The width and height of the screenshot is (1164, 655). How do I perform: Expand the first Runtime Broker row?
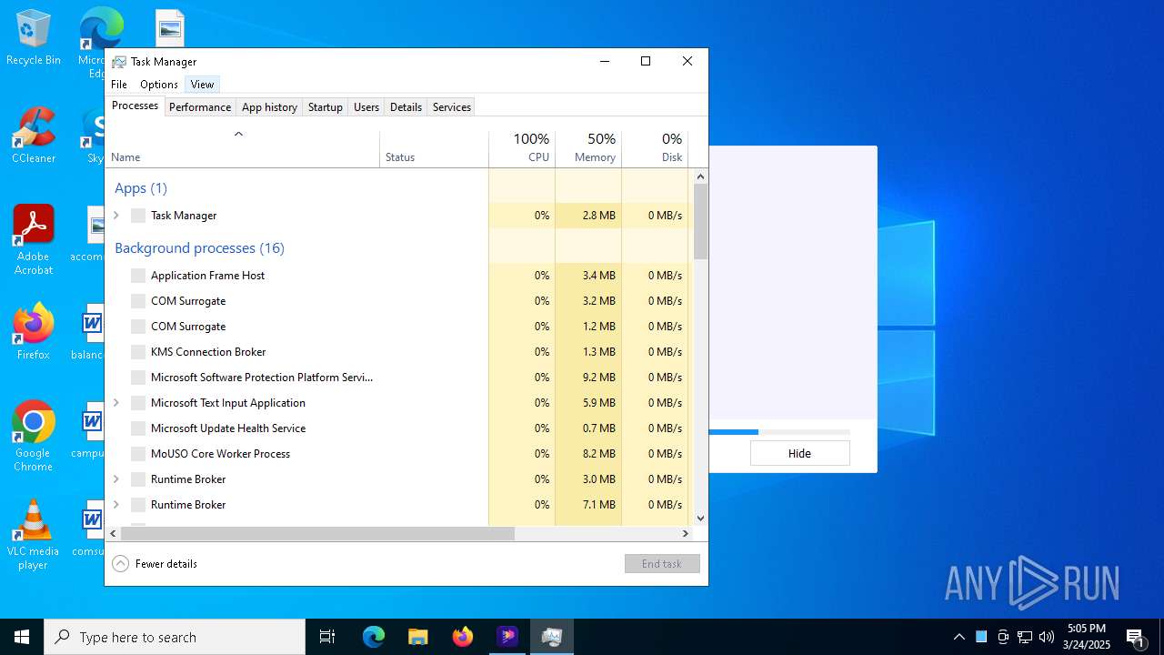coord(116,479)
